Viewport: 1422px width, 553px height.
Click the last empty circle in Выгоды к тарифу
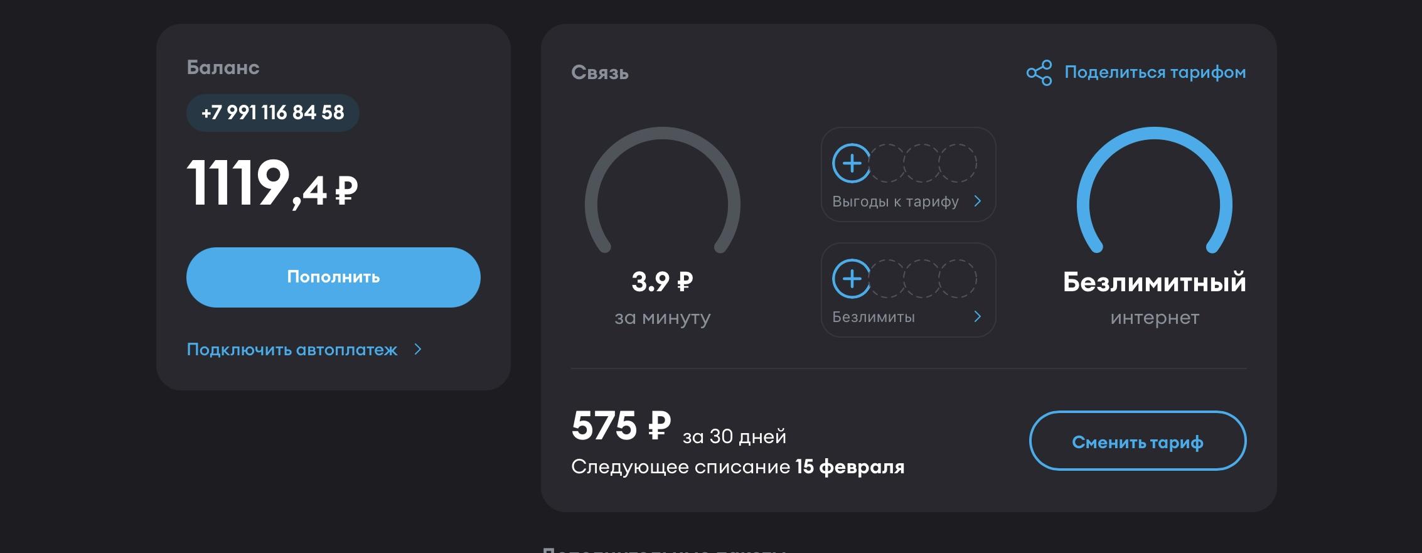[x=958, y=163]
